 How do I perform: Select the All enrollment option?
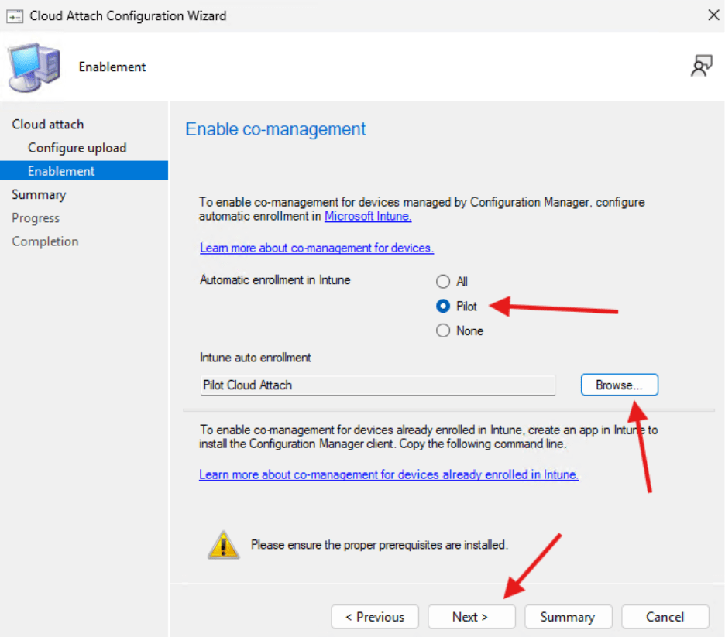443,281
